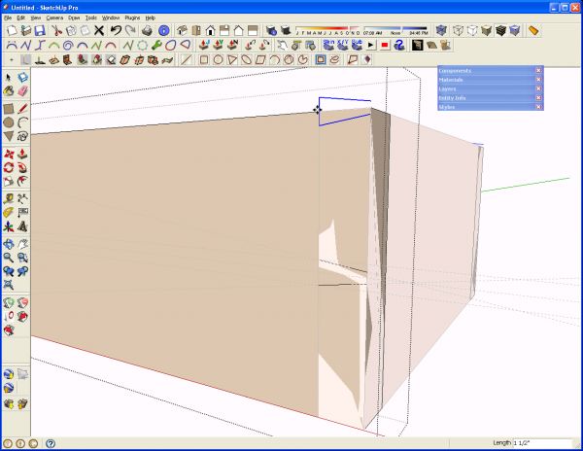The width and height of the screenshot is (583, 451).
Task: Select the Rectangle drawing tool
Action: (x=9, y=109)
